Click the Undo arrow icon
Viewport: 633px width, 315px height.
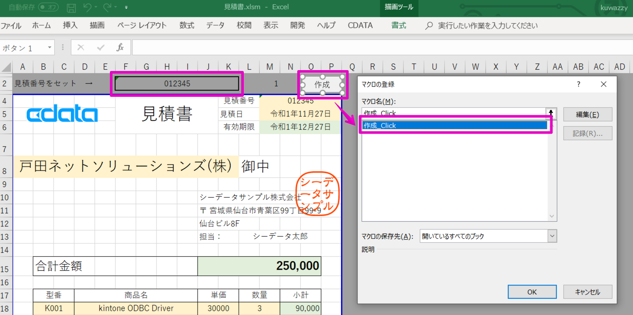click(x=87, y=7)
